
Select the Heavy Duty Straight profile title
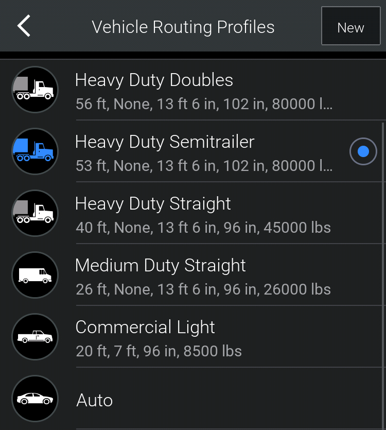(153, 204)
